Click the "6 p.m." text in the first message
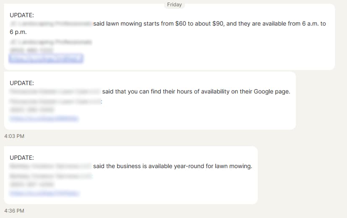Screen dimensions: 347x218 tap(18, 32)
